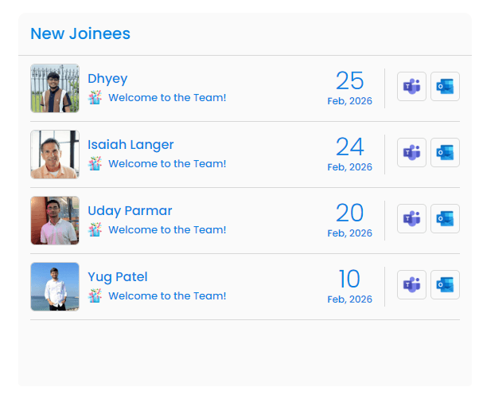479x399 pixels.
Task: Send Outlook email to Uday Parmar
Action: [445, 218]
